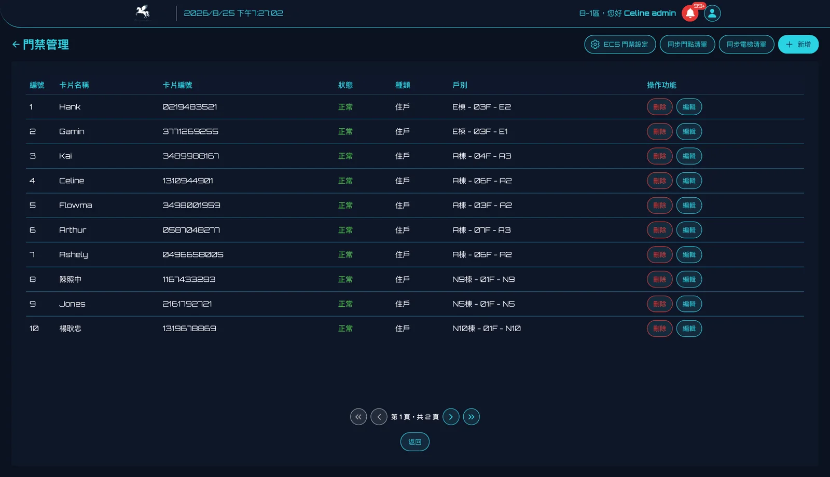Delete the Ashely card row
This screenshot has height=477, width=830.
[x=660, y=255]
